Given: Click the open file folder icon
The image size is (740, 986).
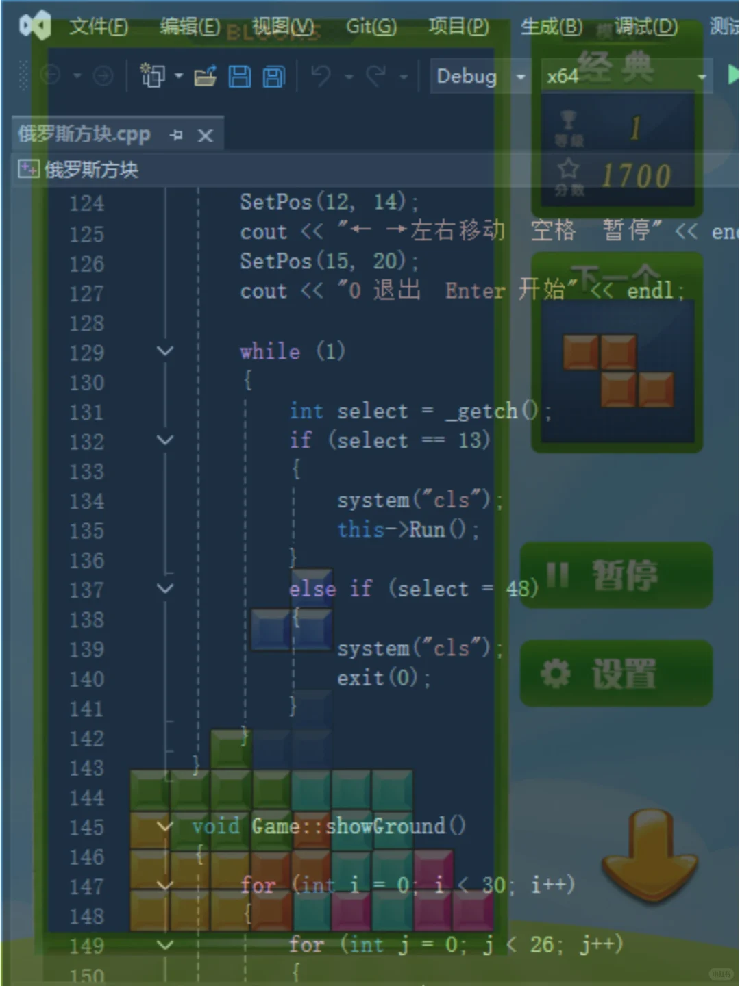Looking at the screenshot, I should click(x=206, y=75).
